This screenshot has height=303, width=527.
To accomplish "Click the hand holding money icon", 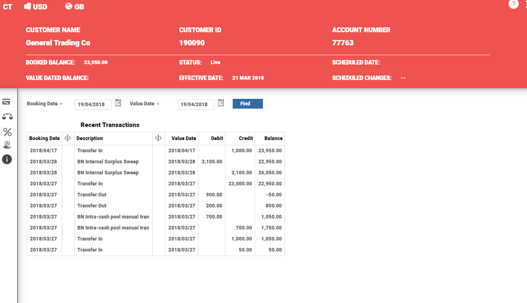I will coord(7,145).
